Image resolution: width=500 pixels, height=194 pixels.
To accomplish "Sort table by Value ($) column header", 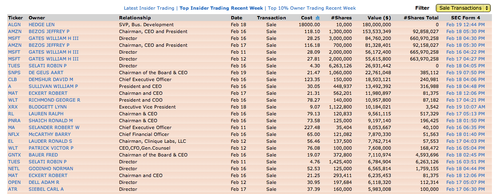I will [379, 18].
